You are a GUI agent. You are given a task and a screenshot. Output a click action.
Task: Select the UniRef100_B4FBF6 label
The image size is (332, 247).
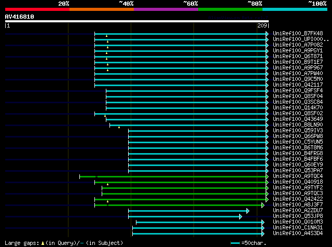(x=298, y=159)
